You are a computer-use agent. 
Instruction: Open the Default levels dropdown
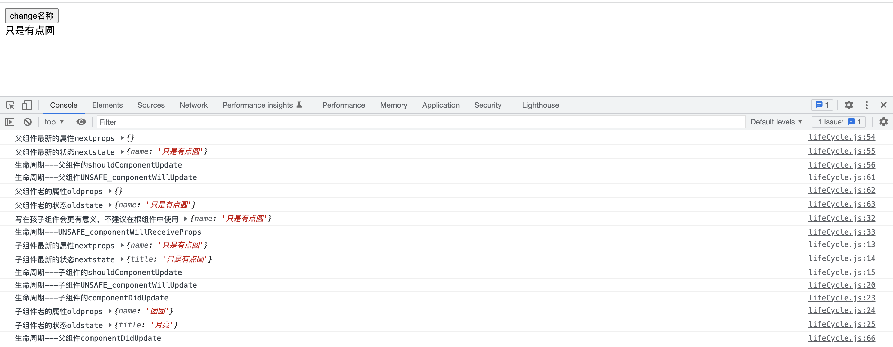point(776,122)
